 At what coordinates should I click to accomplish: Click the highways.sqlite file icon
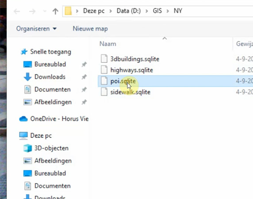click(x=104, y=69)
